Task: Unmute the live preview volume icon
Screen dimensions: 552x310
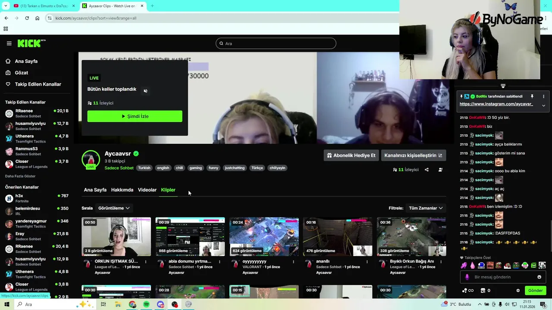Action: coord(145,91)
